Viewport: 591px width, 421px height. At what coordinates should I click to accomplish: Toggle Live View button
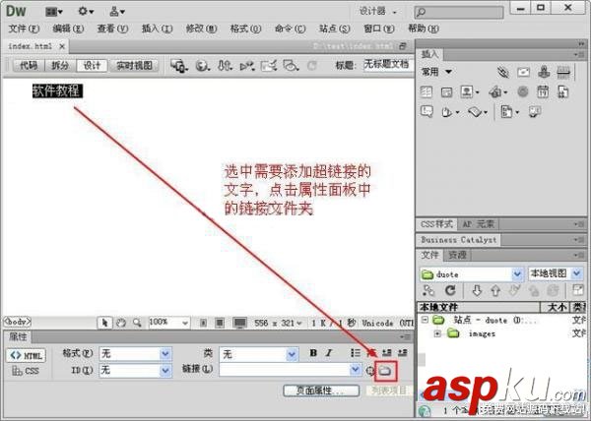click(x=134, y=66)
